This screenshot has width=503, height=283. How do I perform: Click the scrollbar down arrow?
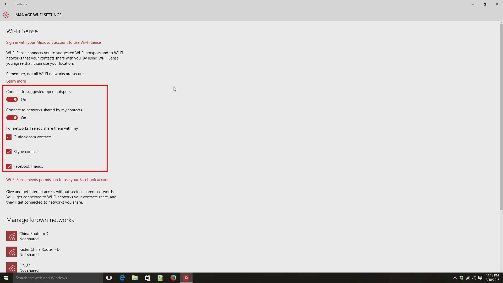pyautogui.click(x=501, y=271)
